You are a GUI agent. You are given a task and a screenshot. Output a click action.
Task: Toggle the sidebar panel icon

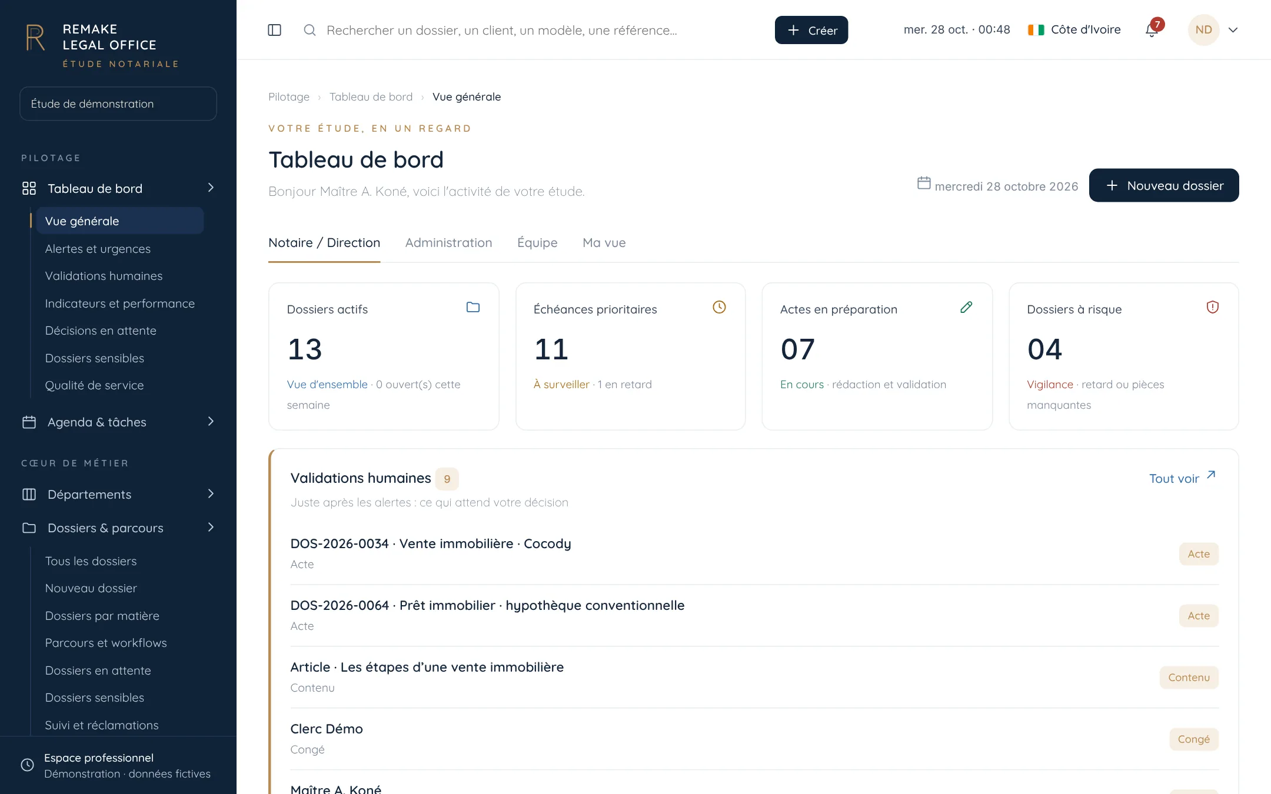tap(274, 30)
